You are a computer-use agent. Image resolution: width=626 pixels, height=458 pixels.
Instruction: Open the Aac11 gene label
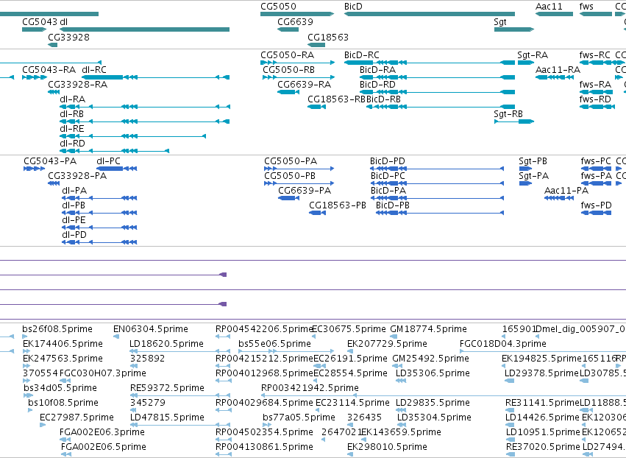549,7
